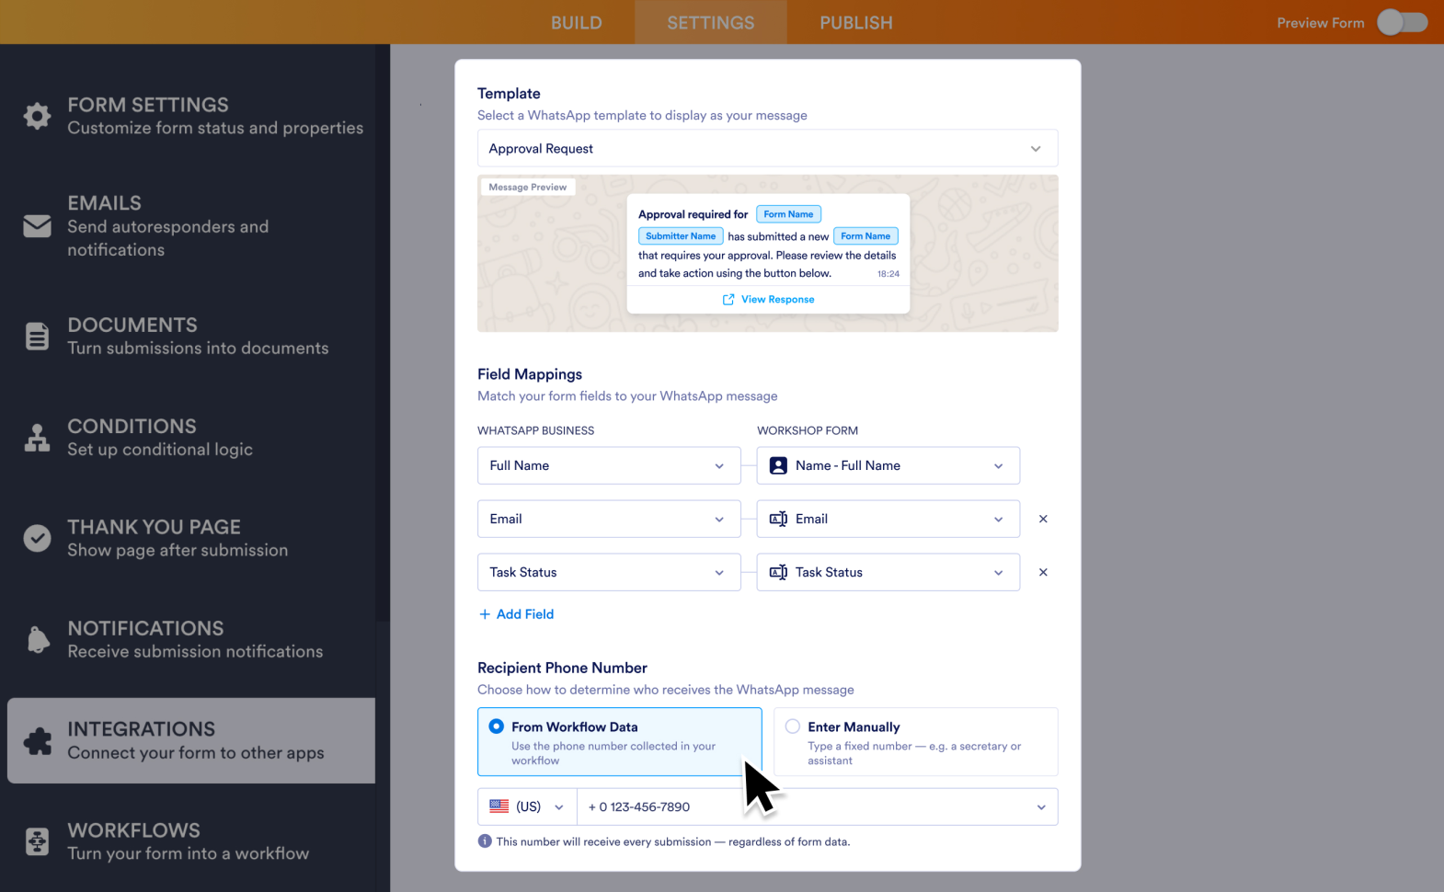Open Thank You Page settings
This screenshot has height=892, width=1444.
(191, 538)
